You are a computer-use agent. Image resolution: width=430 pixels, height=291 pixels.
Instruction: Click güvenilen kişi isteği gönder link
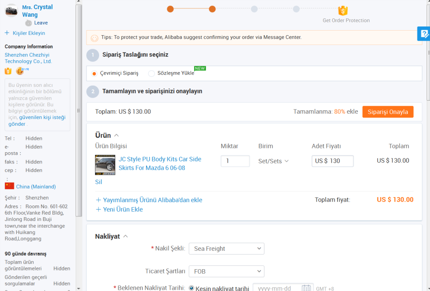[37, 121]
